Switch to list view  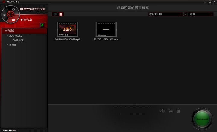click(55, 14)
